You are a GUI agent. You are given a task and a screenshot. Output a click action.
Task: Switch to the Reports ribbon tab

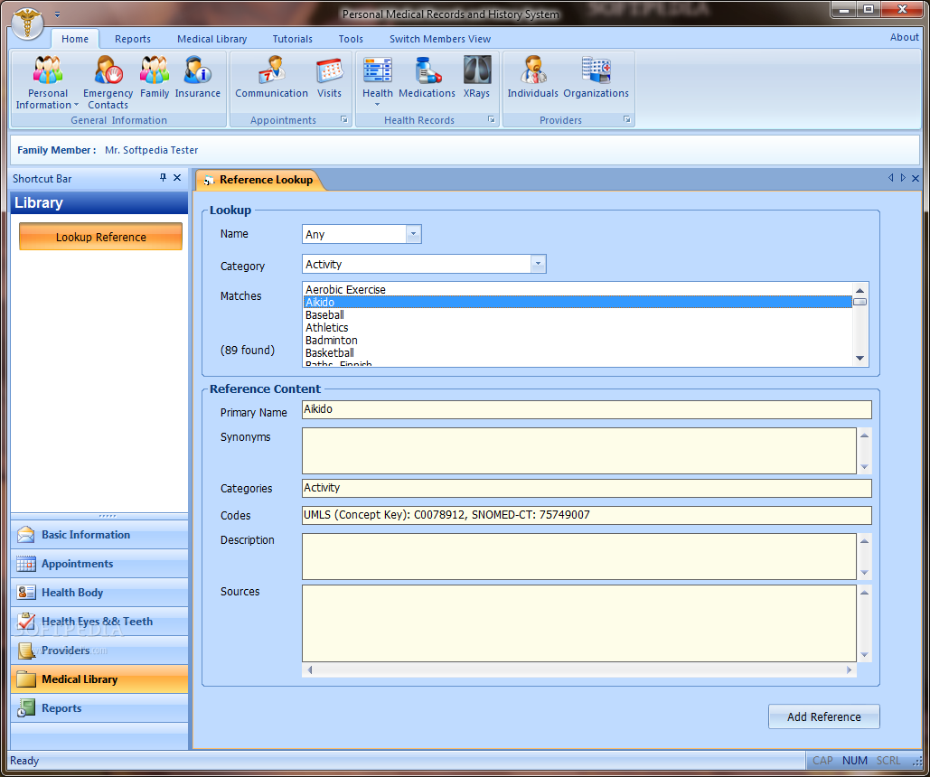[x=133, y=39]
